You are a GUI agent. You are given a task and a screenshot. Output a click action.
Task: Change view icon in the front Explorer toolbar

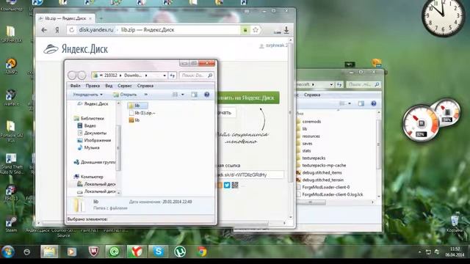175,95
